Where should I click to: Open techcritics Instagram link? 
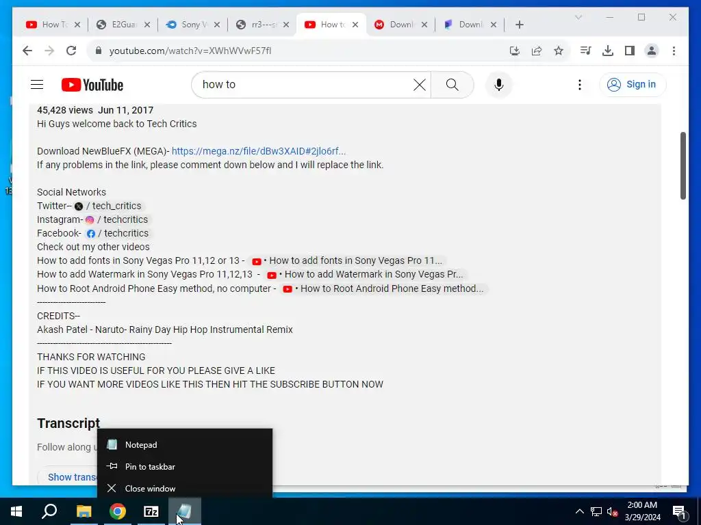[116, 219]
